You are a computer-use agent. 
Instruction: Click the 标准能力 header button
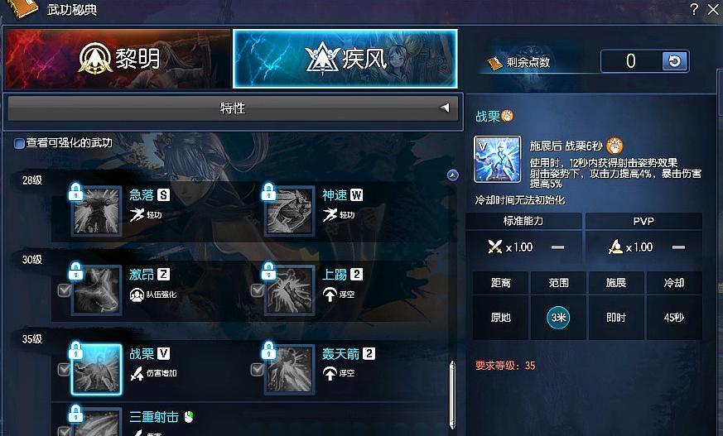click(523, 221)
